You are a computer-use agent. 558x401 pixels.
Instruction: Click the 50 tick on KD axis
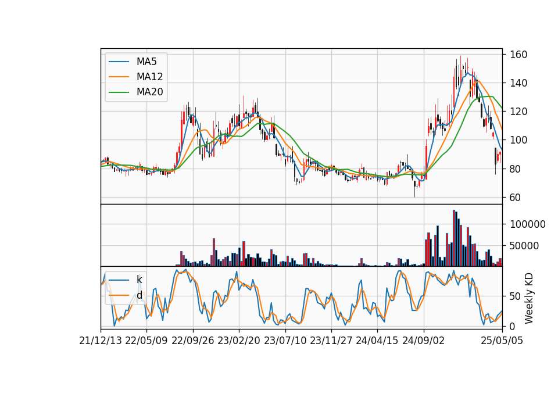(516, 296)
